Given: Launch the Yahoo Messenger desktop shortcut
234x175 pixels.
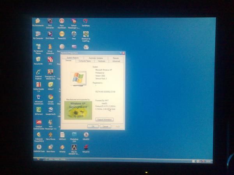Looking at the screenshot, I should click(x=74, y=23).
